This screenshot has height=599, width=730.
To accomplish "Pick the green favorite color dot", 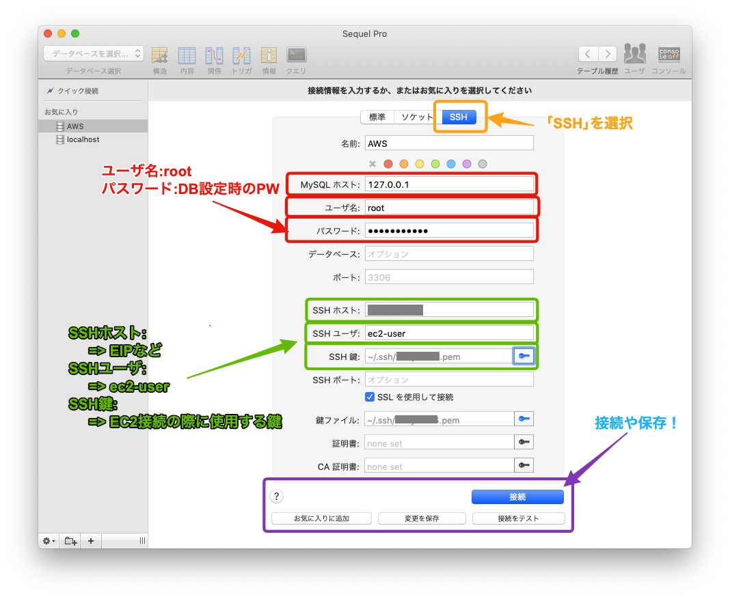I will (435, 164).
